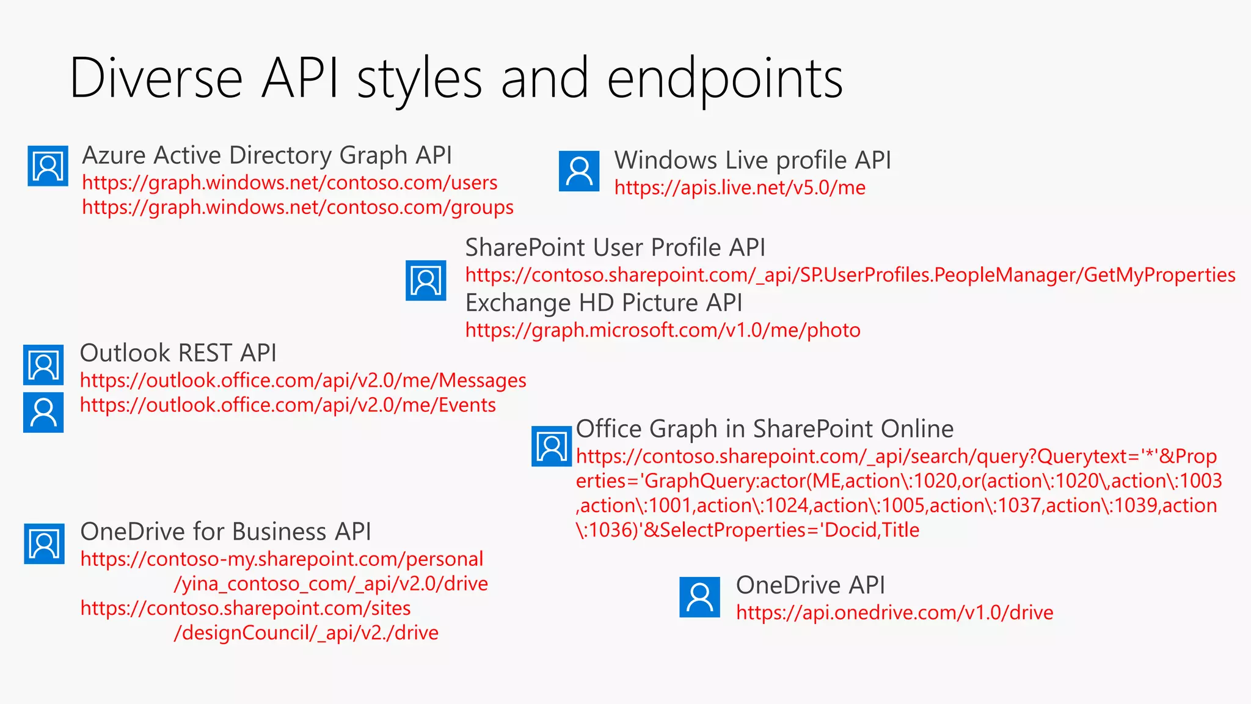
Task: Click the lower unframed Outlook REST API person icon
Action: [x=43, y=413]
